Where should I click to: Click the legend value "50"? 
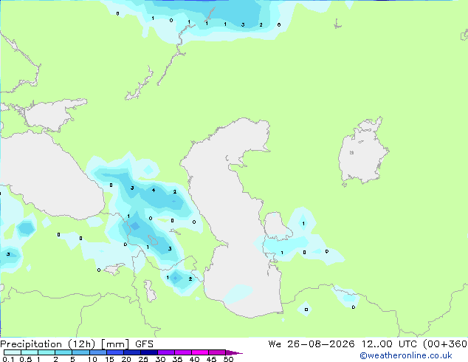click(x=228, y=359)
